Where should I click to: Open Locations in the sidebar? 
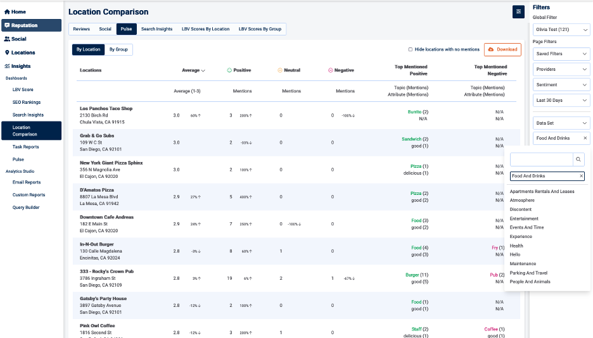tap(23, 53)
